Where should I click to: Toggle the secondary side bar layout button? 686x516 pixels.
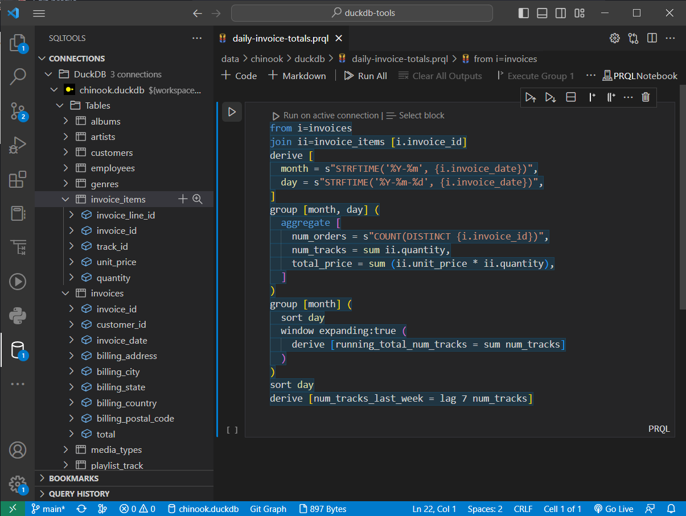click(x=561, y=13)
